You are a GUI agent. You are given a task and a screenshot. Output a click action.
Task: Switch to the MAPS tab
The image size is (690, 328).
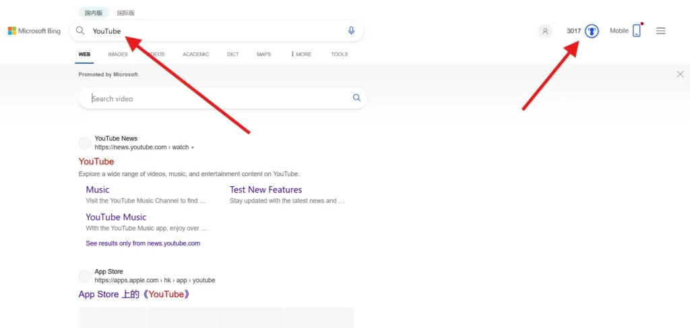pyautogui.click(x=264, y=54)
